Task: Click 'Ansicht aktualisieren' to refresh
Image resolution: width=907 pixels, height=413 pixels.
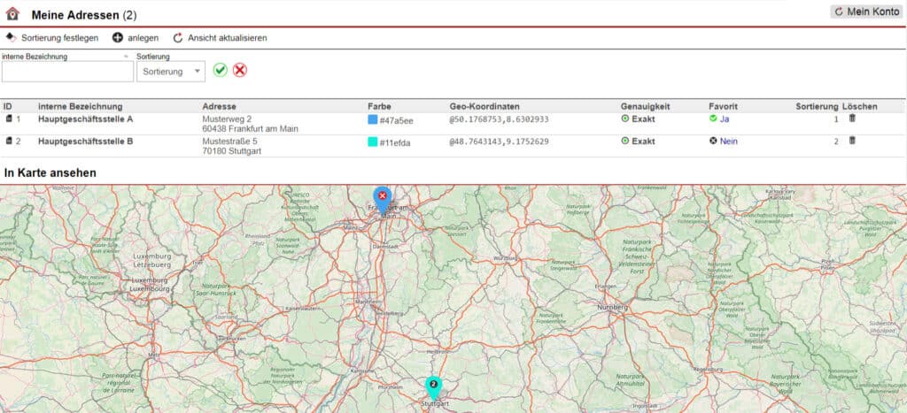Action: pos(226,38)
